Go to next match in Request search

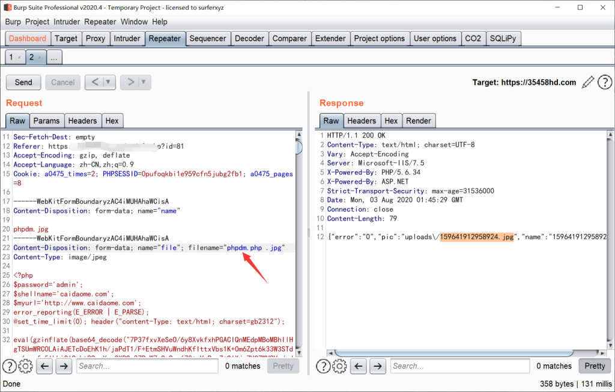point(64,366)
